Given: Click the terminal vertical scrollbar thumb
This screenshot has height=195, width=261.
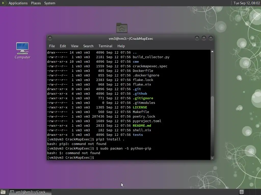Looking at the screenshot, I should pyautogui.click(x=212, y=126).
